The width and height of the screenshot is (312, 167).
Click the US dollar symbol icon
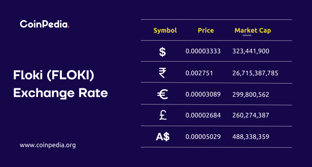(x=163, y=52)
